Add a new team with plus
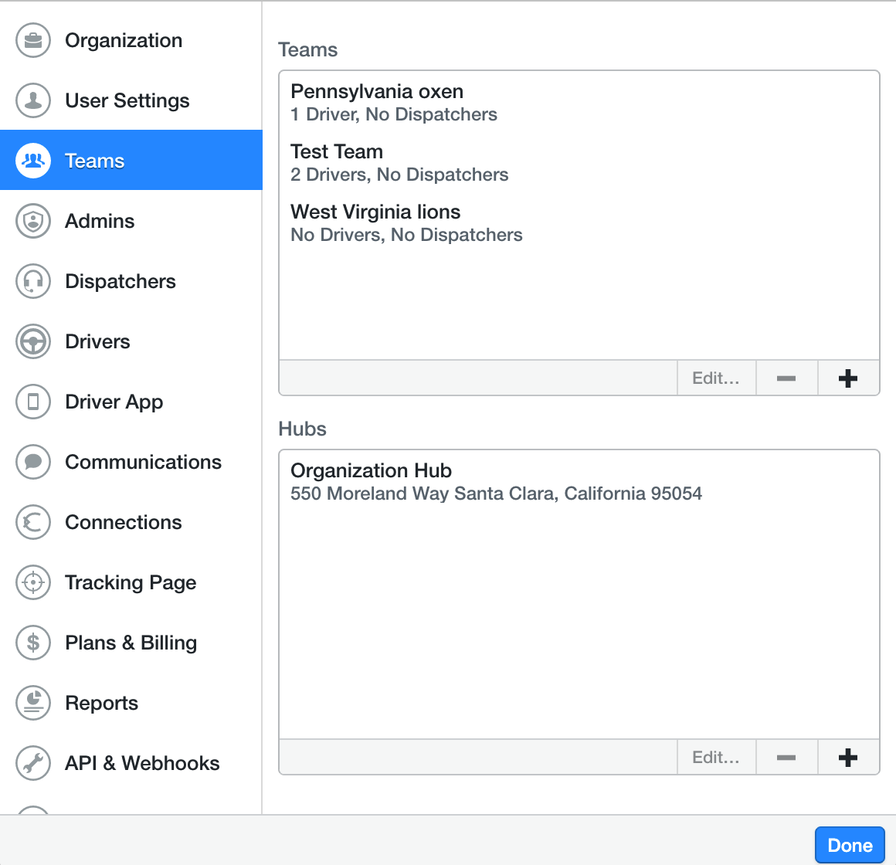896x865 pixels. coord(848,378)
